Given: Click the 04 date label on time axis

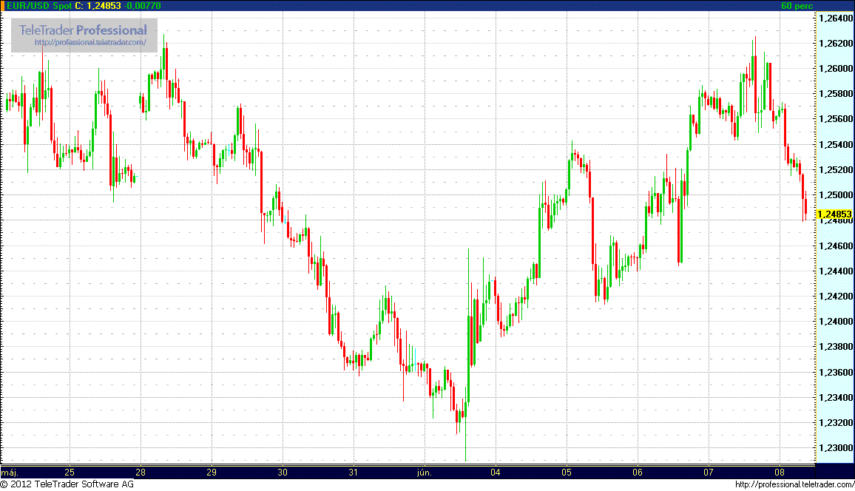Looking at the screenshot, I should tap(495, 473).
